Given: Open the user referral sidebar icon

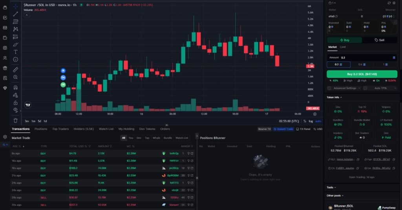Looking at the screenshot, I should pyautogui.click(x=5, y=58).
